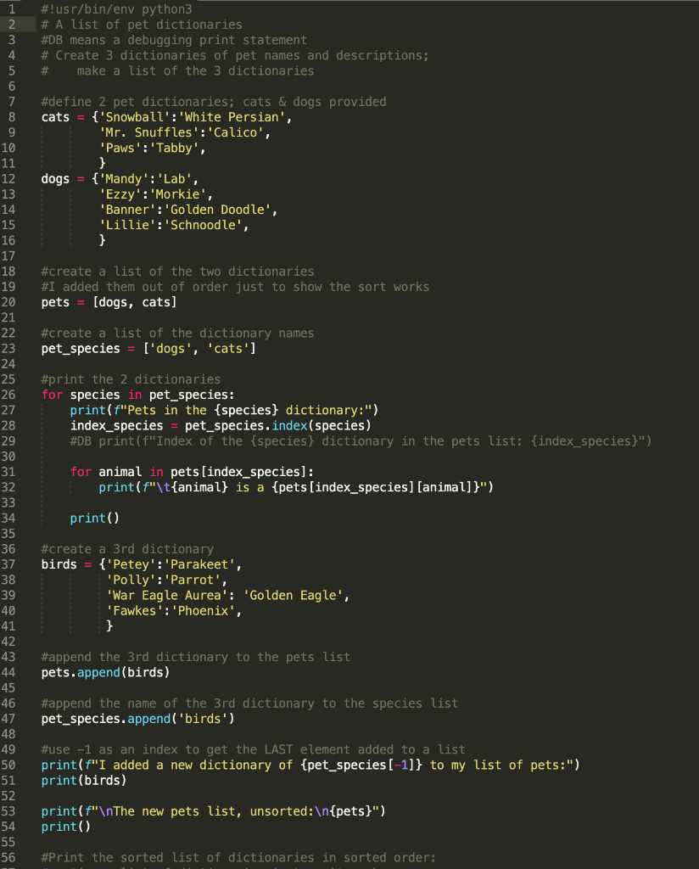Click the string 'Parrot'
Screen dimensions: 699x869
point(195,580)
